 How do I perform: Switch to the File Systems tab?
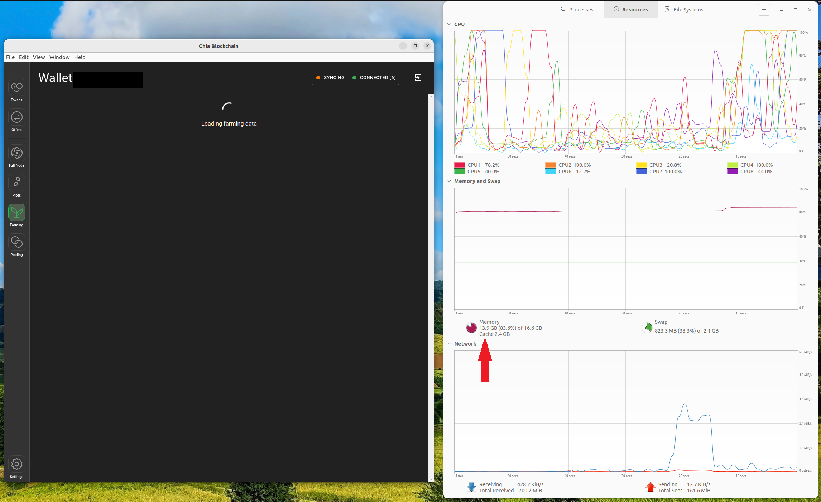[x=684, y=10]
